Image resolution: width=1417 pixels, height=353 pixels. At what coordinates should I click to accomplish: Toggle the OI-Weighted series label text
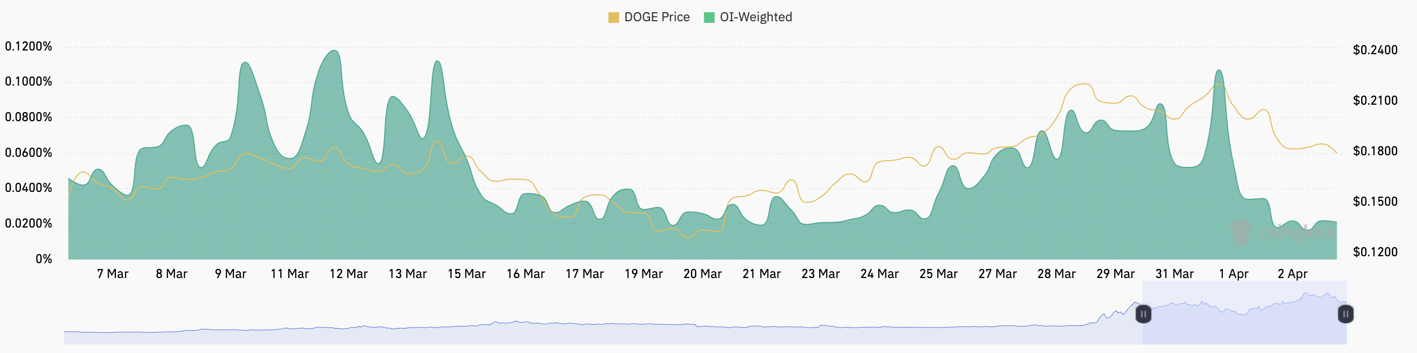[756, 18]
